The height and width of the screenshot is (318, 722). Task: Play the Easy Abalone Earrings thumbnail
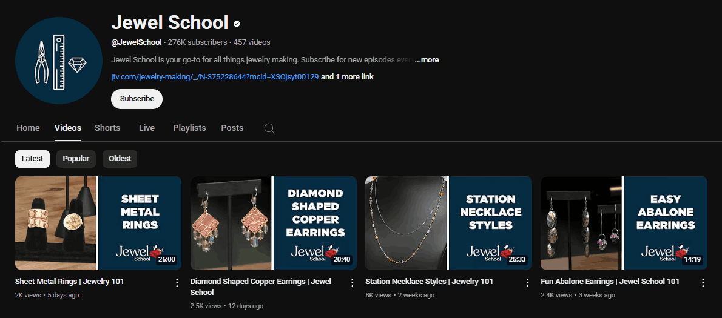tap(624, 223)
